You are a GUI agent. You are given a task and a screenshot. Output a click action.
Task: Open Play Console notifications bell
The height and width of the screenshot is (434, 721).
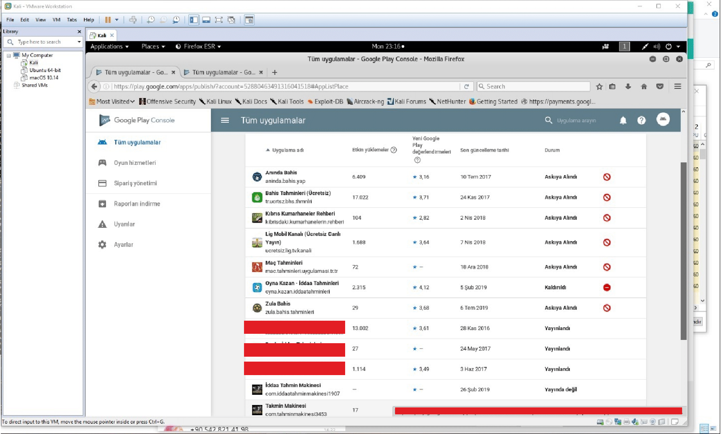point(623,120)
